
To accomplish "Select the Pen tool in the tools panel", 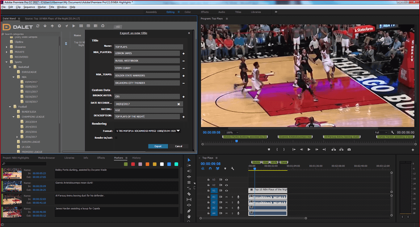I will click(x=189, y=210).
